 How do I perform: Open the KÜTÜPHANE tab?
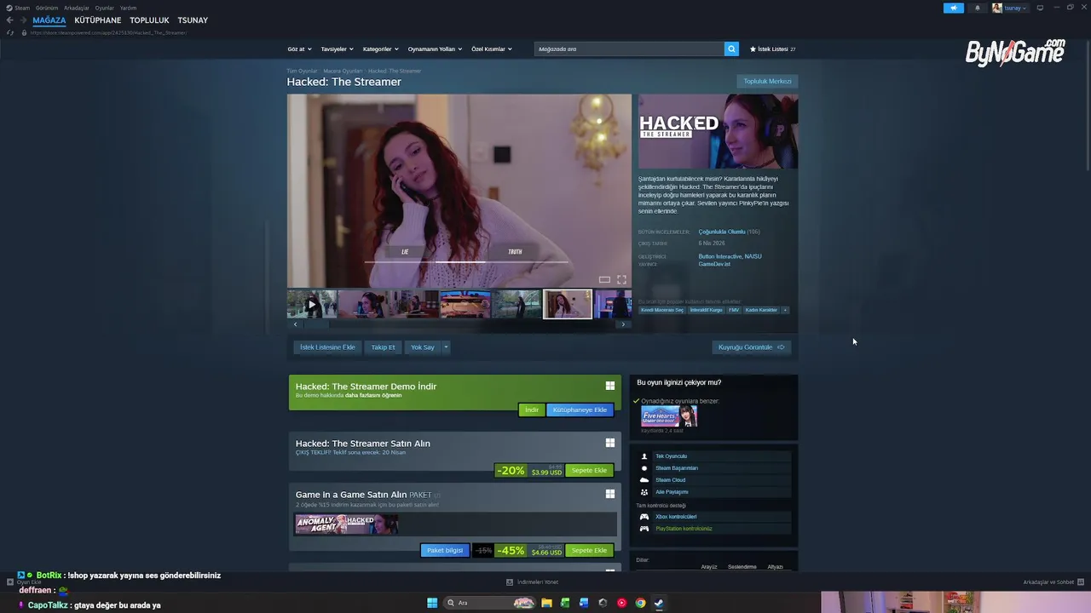[x=98, y=20]
